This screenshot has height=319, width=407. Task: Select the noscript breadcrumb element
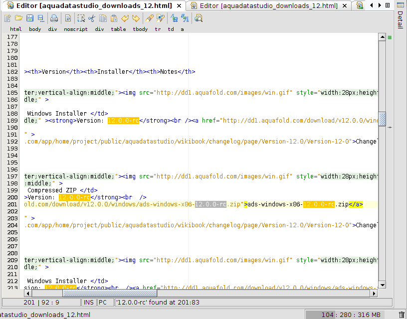(x=76, y=29)
